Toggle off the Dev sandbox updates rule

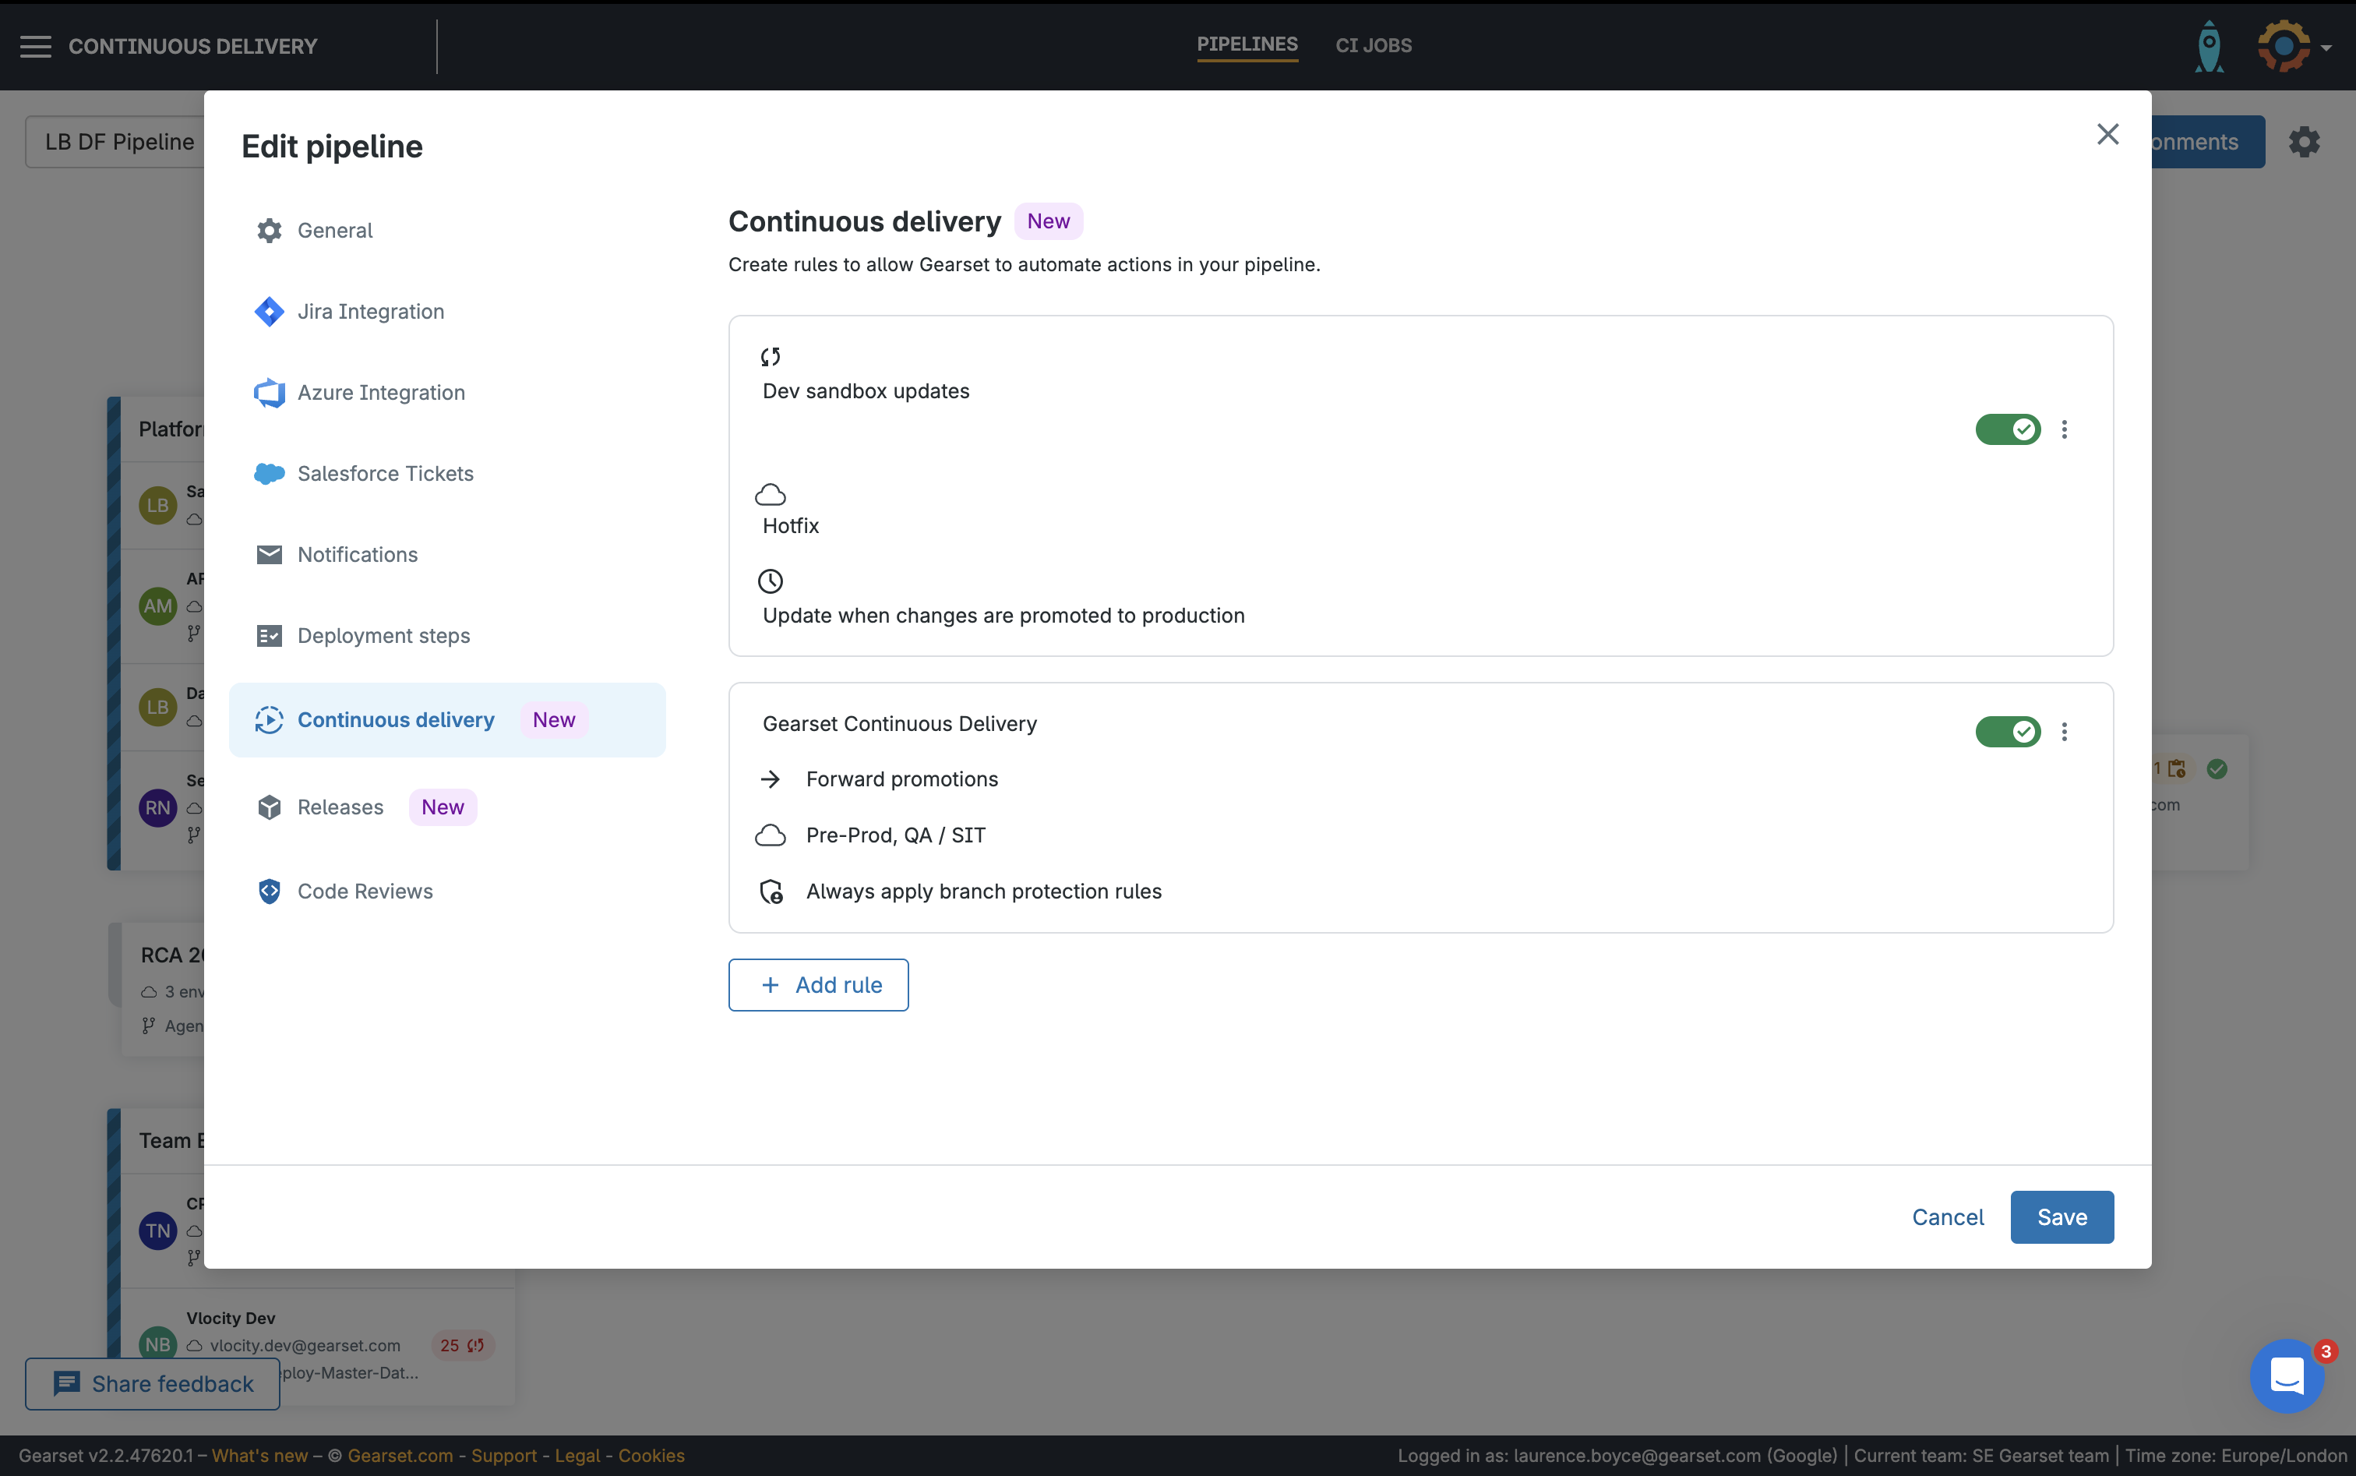pyautogui.click(x=2008, y=429)
